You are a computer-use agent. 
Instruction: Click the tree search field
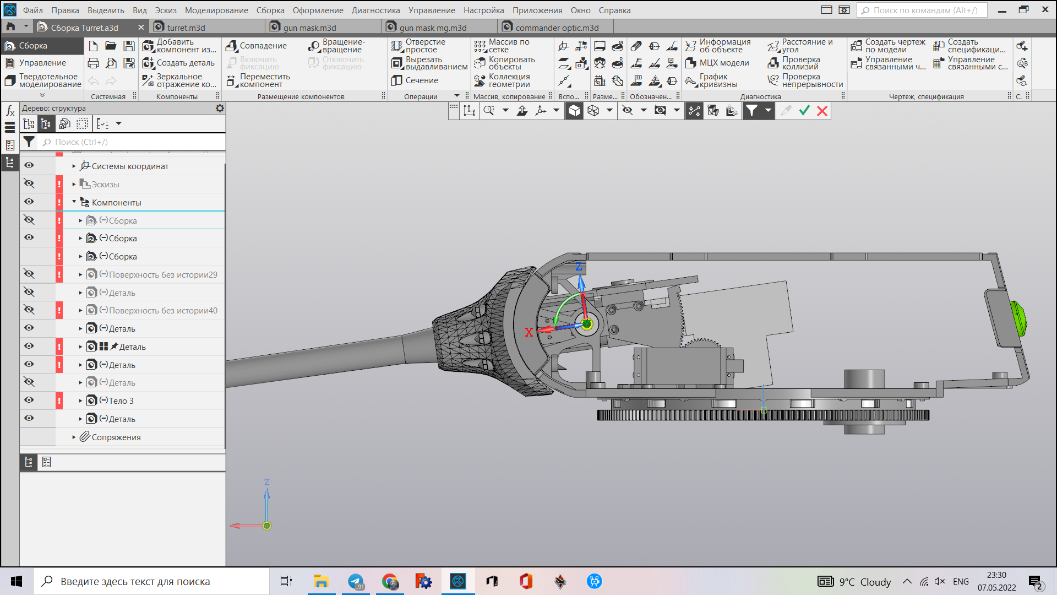pos(132,142)
